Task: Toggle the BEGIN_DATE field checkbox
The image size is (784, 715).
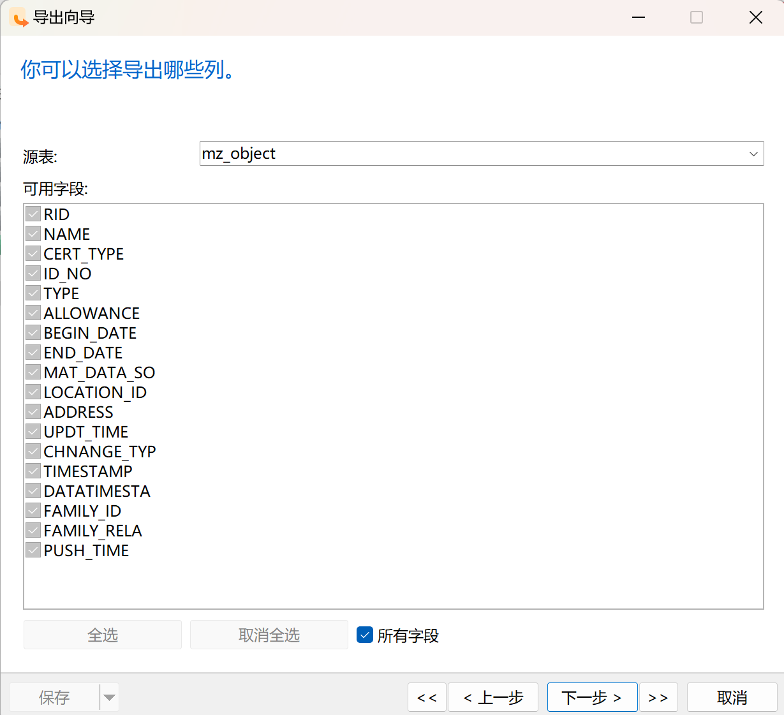Action: tap(33, 332)
